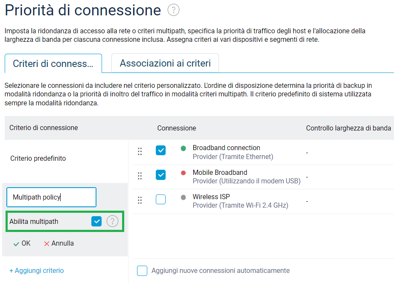Click help icon next to Abilita multipath
This screenshot has width=394, height=284.
coord(112,221)
